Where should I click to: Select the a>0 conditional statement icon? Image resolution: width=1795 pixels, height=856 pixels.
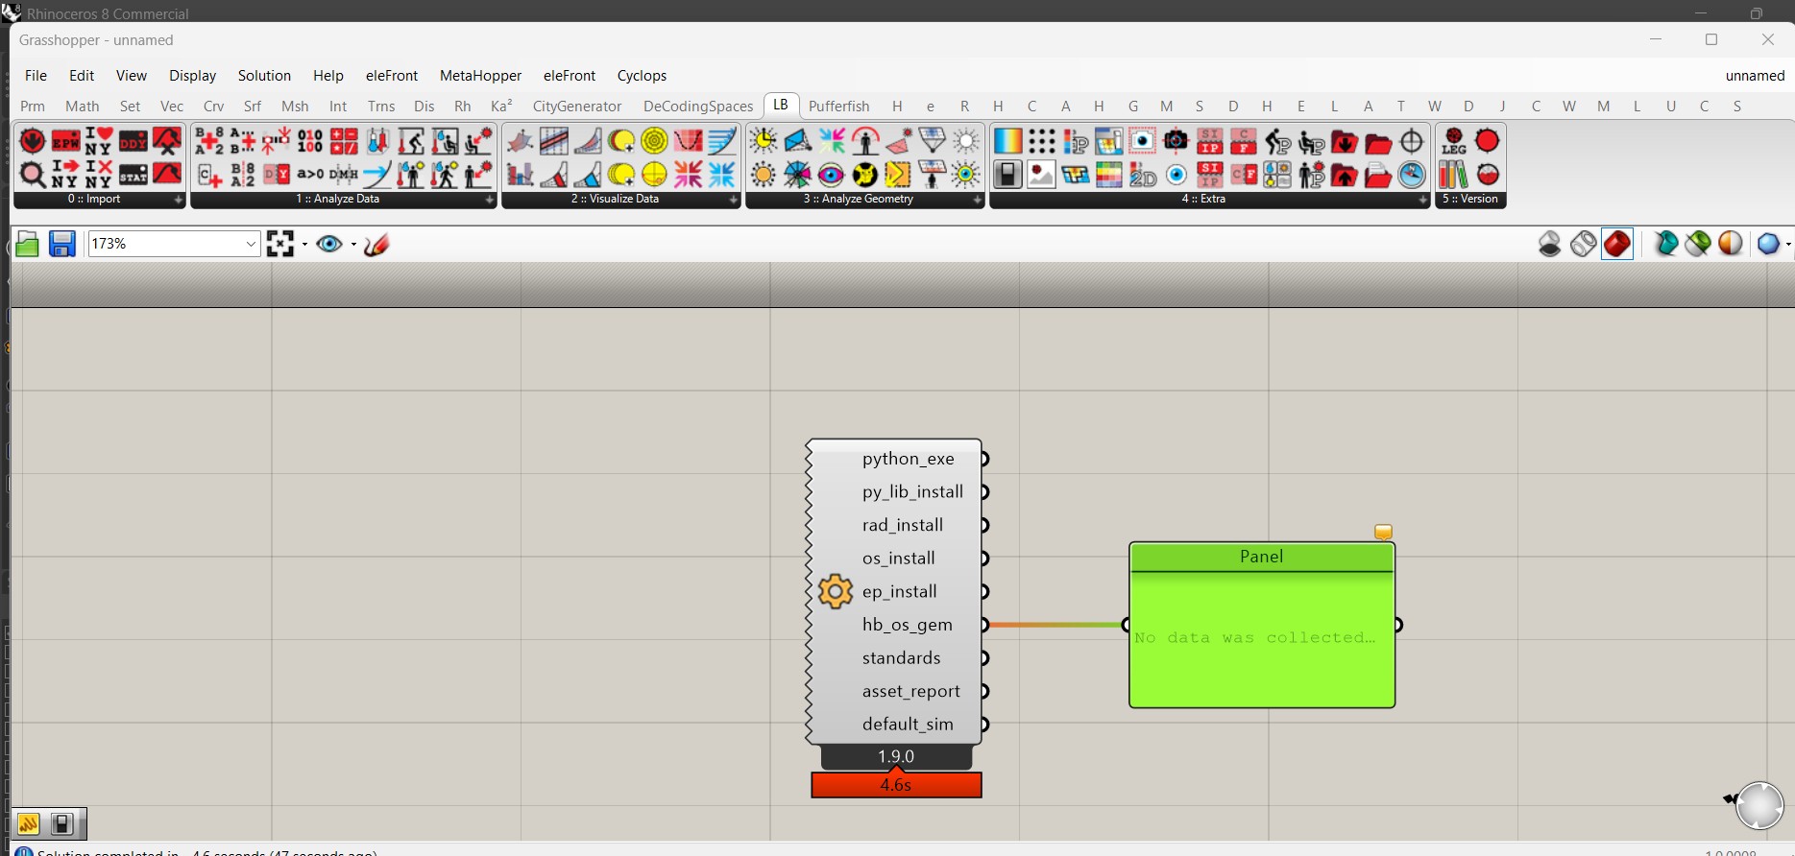(x=309, y=175)
